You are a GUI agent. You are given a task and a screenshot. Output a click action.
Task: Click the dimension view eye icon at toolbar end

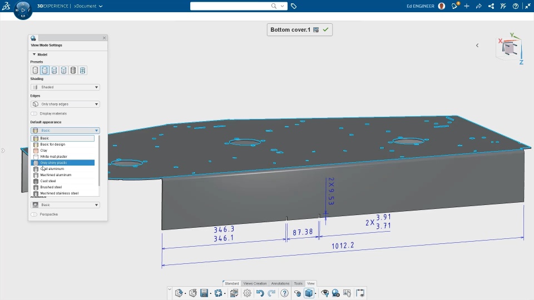(360, 293)
